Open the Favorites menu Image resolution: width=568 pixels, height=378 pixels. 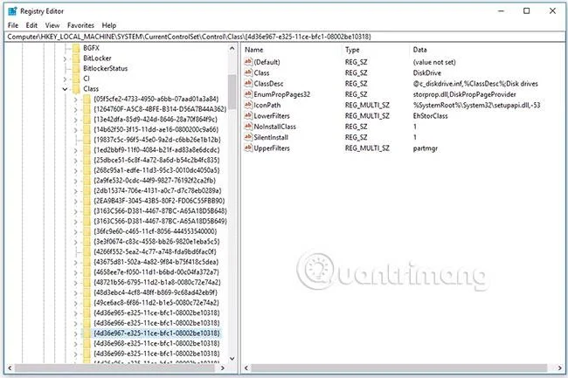(80, 25)
